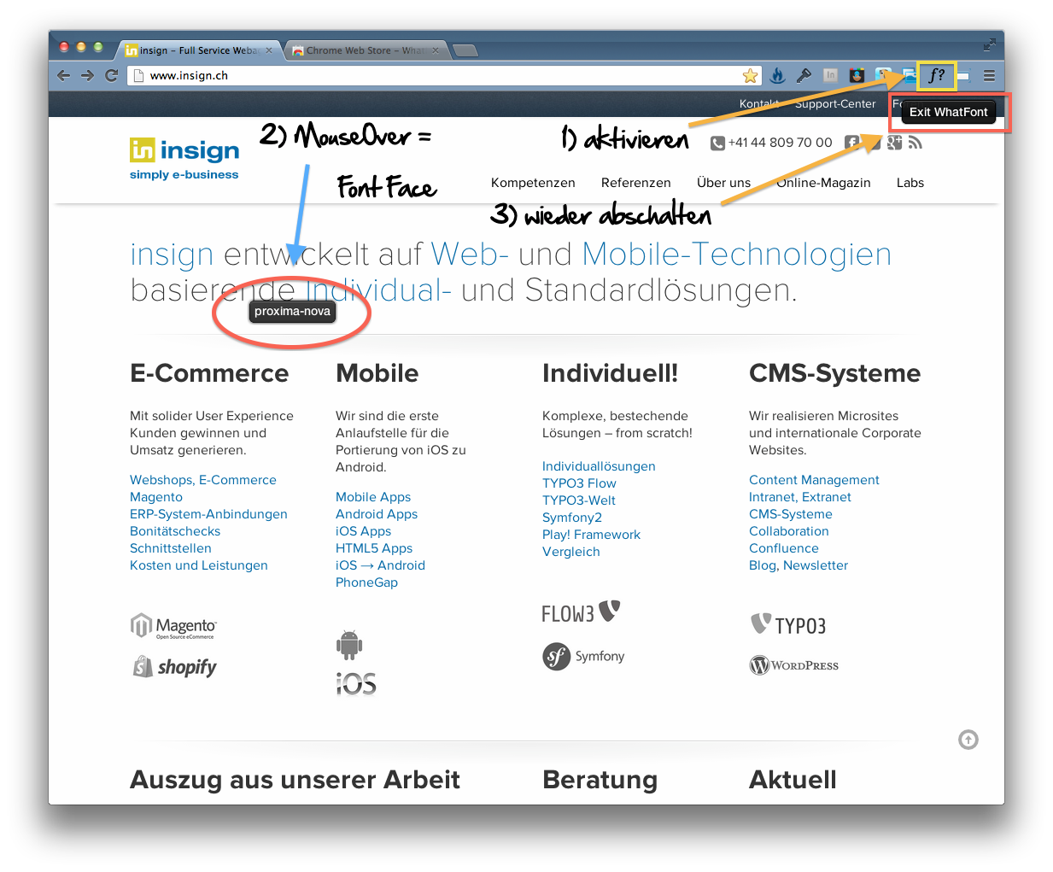Click the Facebook social icon
The image size is (1053, 872).
click(851, 142)
